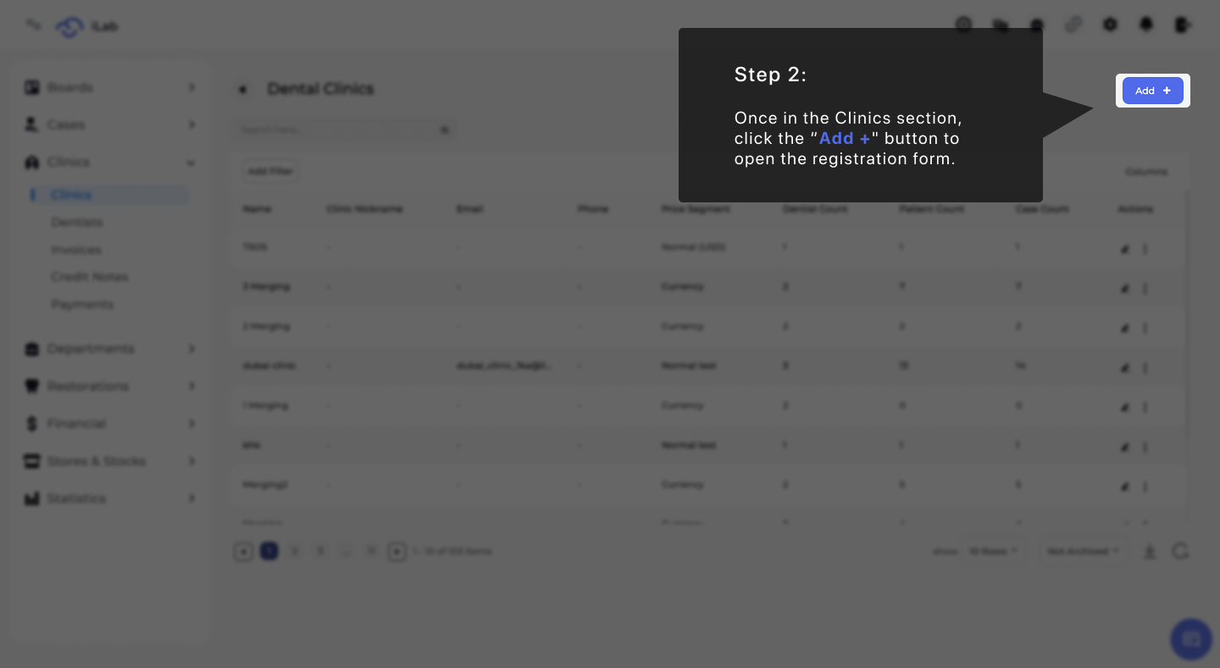Click the Price Segment column header

(x=695, y=208)
